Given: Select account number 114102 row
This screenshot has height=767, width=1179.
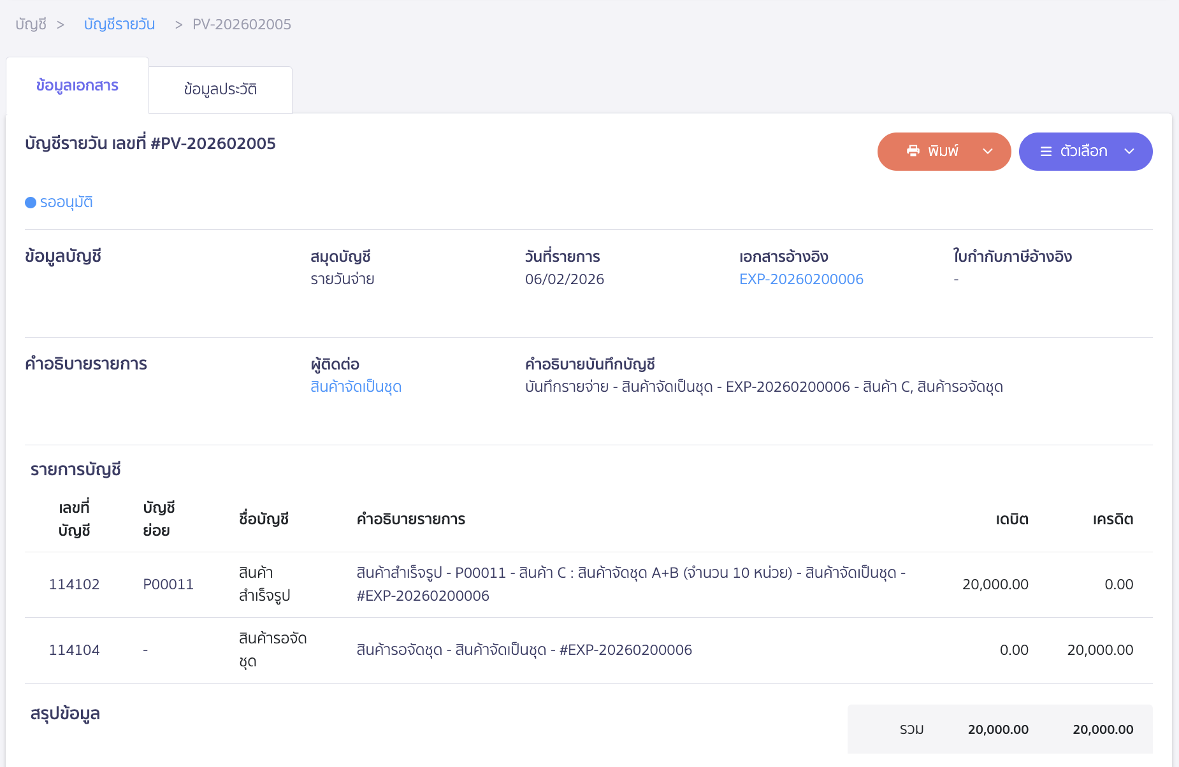Looking at the screenshot, I should click(x=75, y=584).
